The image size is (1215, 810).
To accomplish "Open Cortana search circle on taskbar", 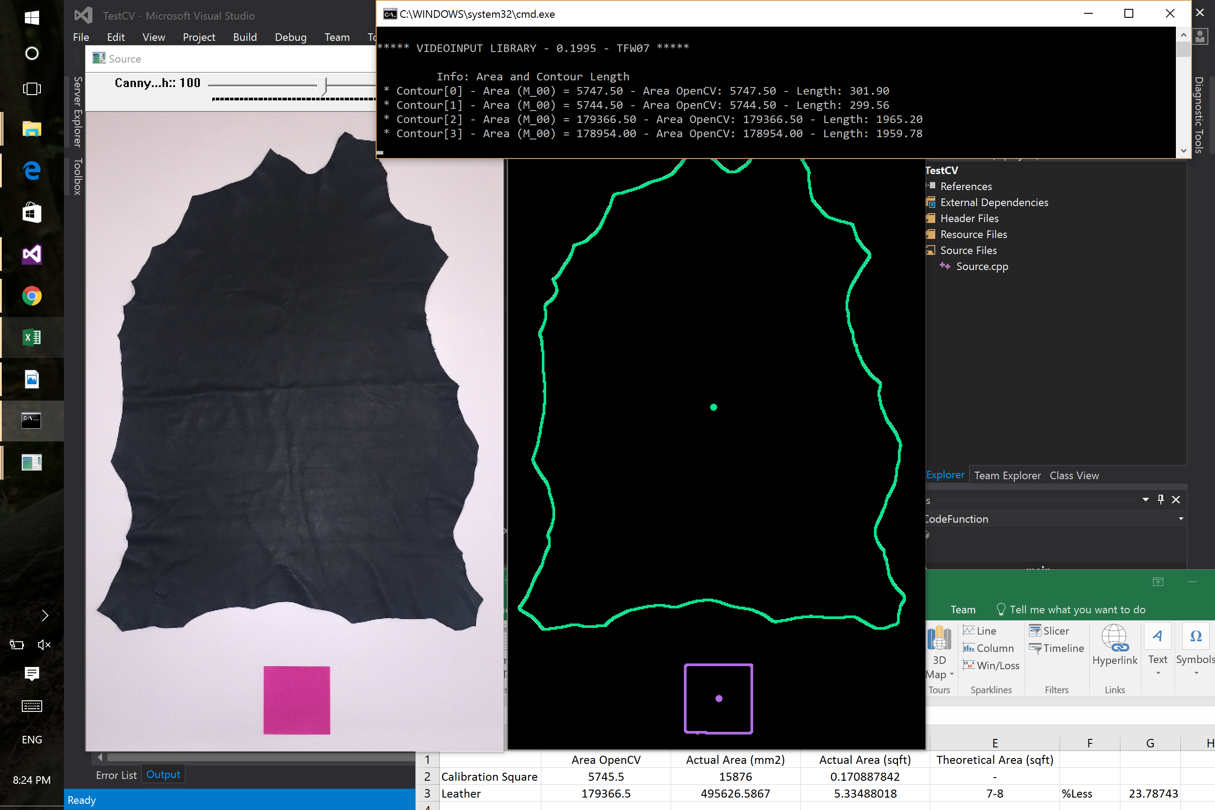I will (32, 53).
